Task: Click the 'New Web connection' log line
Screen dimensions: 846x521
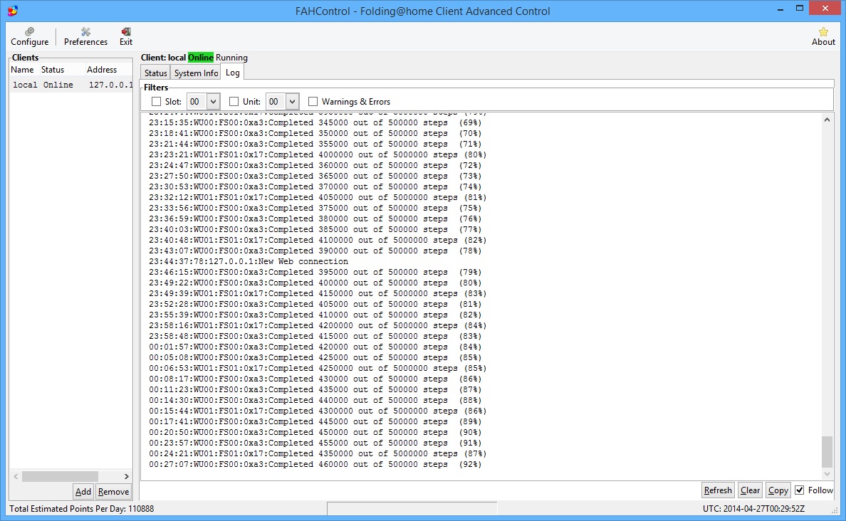Action: click(x=249, y=262)
